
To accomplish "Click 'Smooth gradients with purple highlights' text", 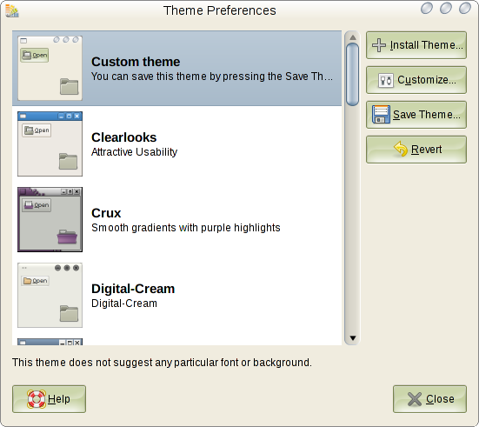I will (186, 228).
